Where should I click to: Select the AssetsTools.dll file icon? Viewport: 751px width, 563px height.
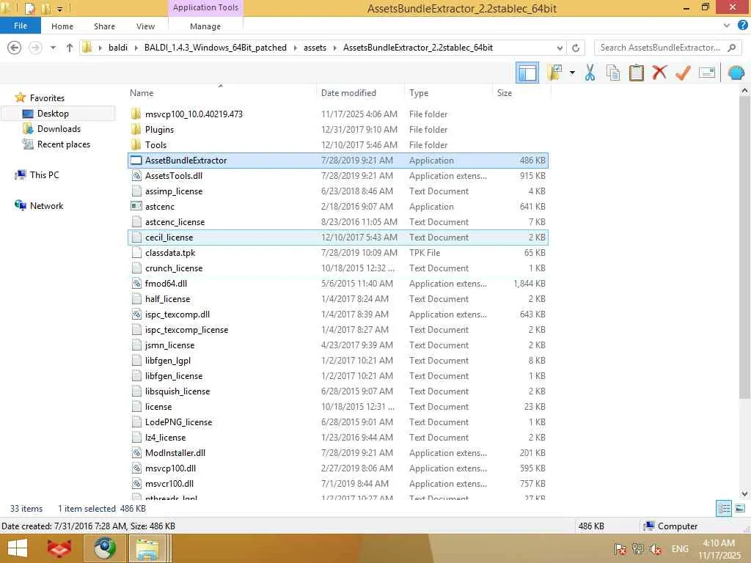[x=136, y=176]
